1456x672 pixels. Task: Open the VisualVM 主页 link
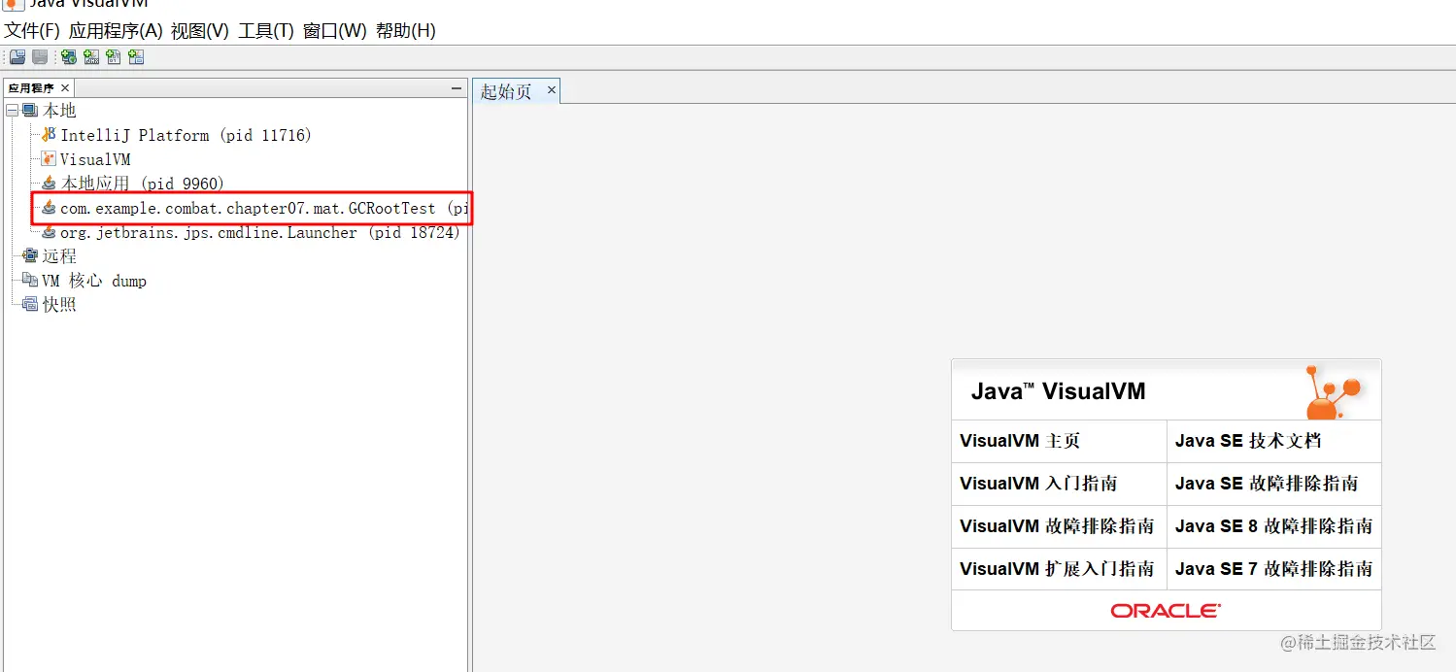(x=1020, y=441)
